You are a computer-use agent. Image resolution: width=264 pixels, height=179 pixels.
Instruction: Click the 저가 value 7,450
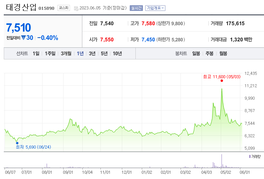coord(148,39)
